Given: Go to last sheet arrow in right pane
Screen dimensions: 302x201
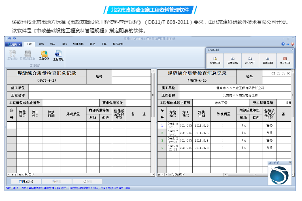Looking at the screenshot, I should (x=170, y=175).
